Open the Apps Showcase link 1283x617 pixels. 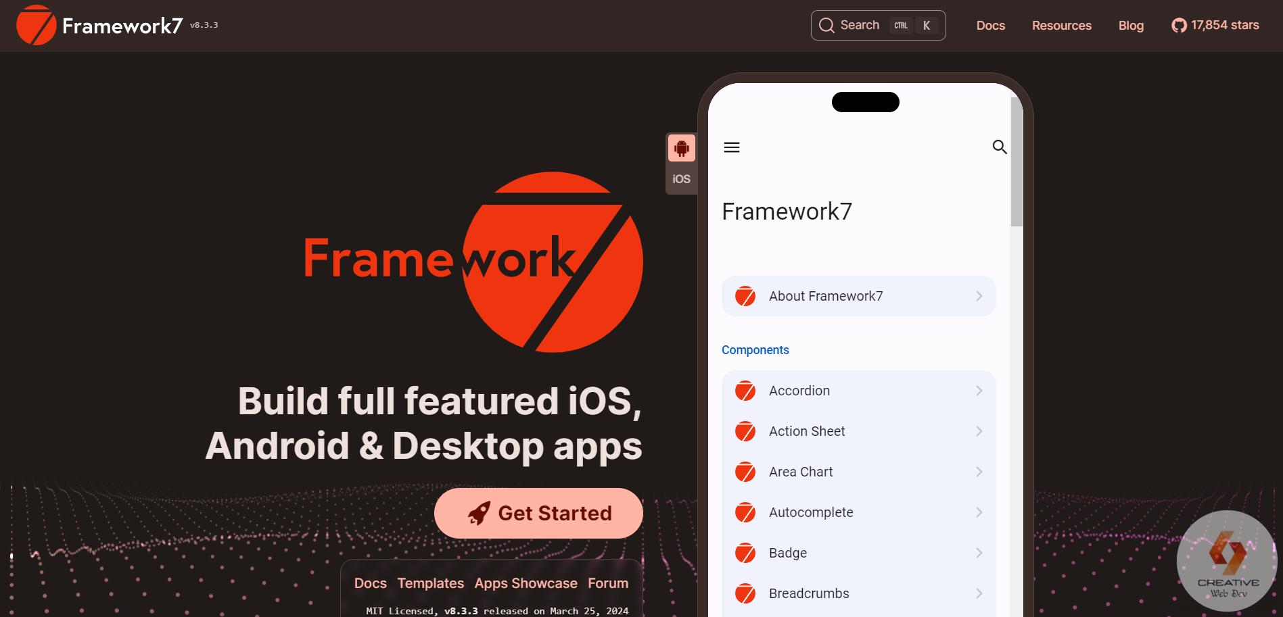(526, 583)
